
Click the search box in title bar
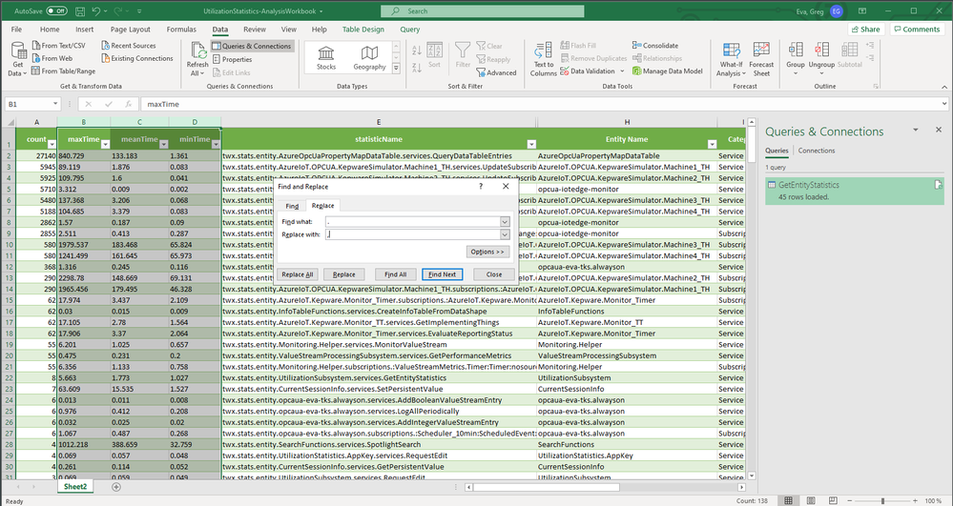[483, 10]
